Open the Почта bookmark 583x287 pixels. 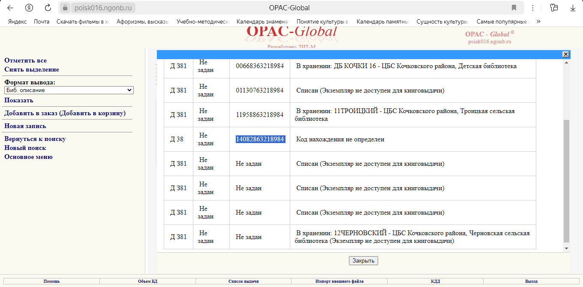(42, 21)
